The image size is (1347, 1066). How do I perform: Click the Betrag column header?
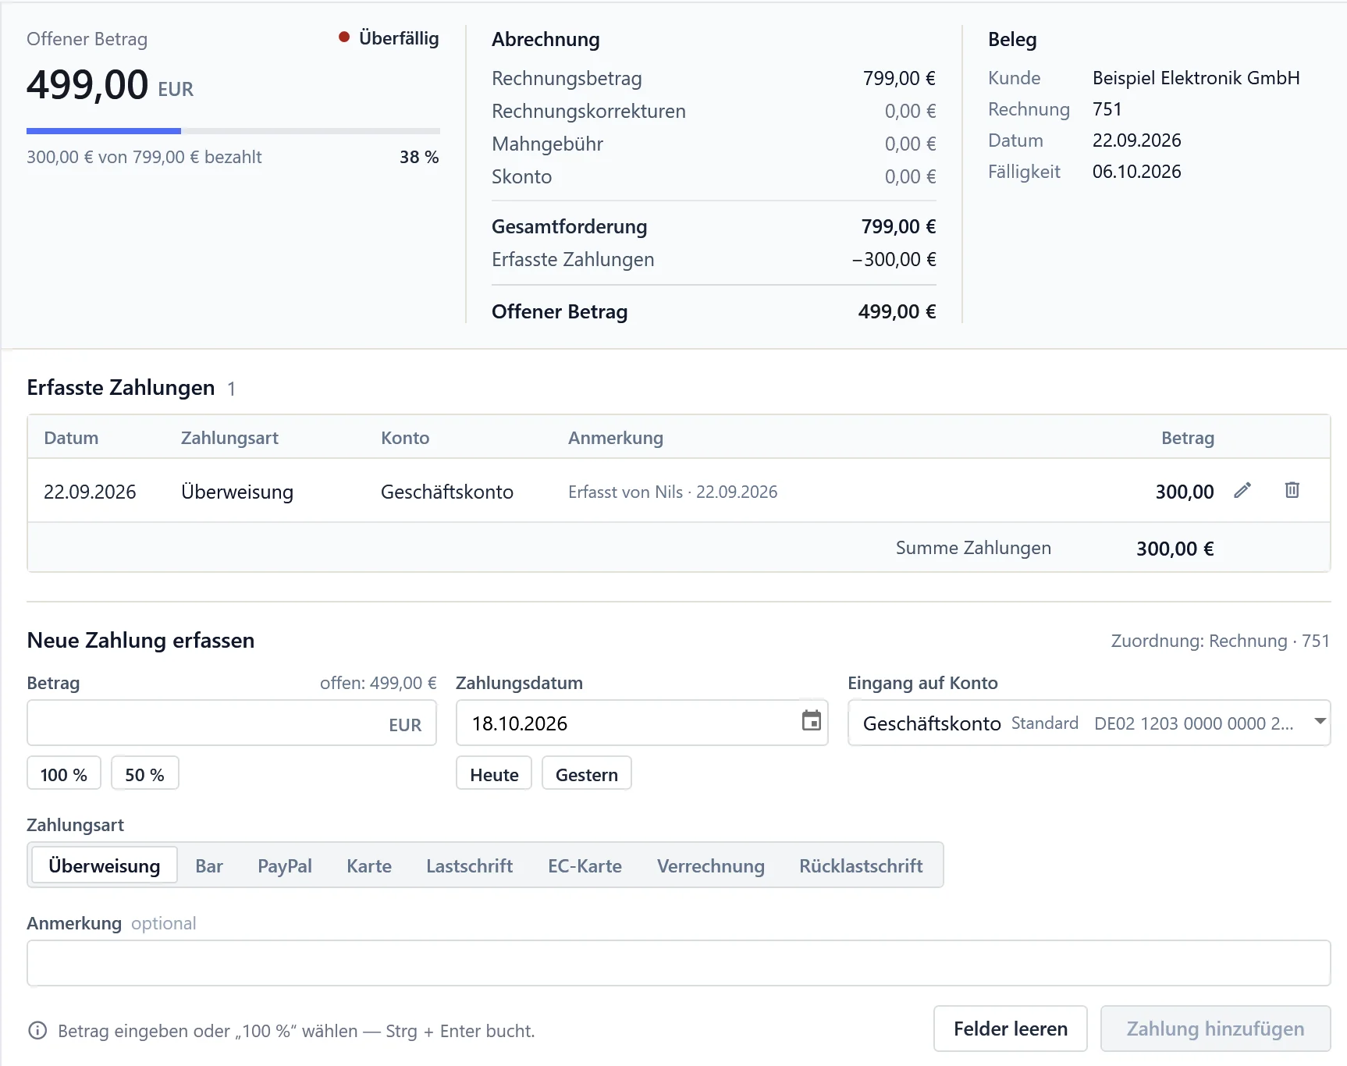tap(1188, 438)
